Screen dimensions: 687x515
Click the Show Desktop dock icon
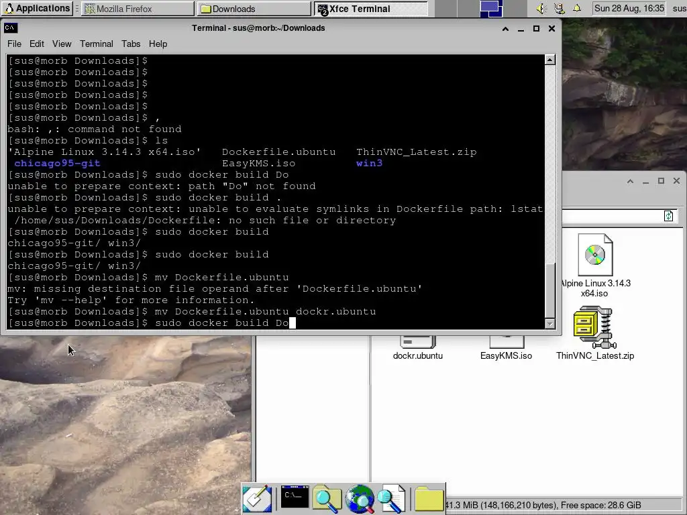pyautogui.click(x=257, y=498)
